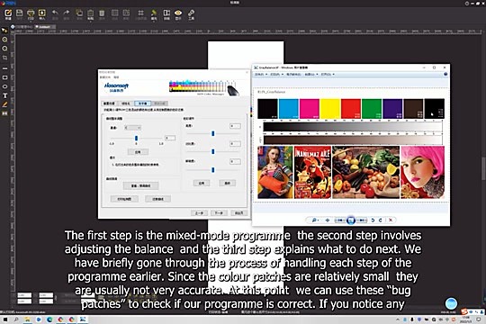The height and width of the screenshot is (324, 486).
Task: Click reset button next to right-side apply
Action: coord(227,183)
